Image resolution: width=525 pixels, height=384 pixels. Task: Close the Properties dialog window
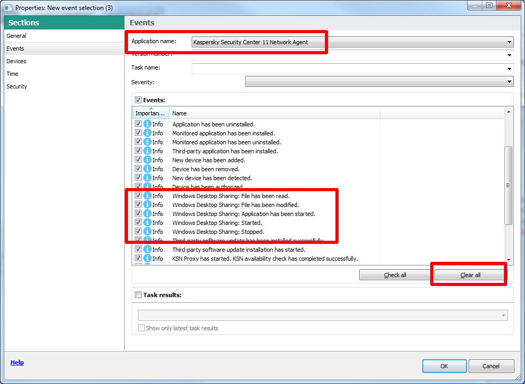(x=509, y=5)
